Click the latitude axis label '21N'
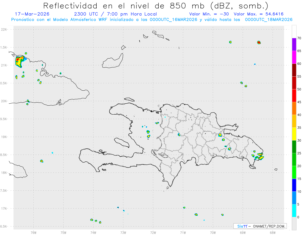 (x=4, y=65)
